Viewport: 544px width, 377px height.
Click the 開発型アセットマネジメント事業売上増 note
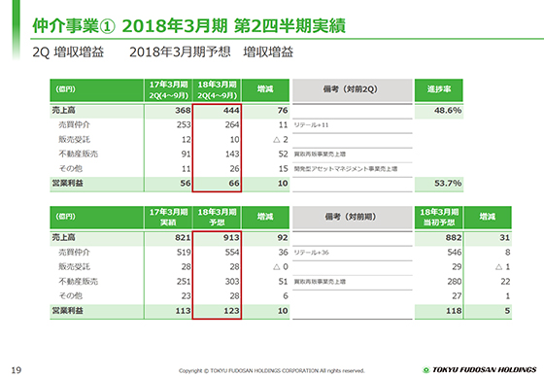[346, 169]
